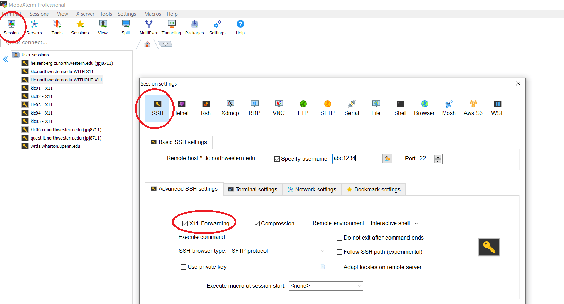Screen dimensions: 564x304
Task: Open the klc03 - X11 saved session
Action: click(41, 105)
